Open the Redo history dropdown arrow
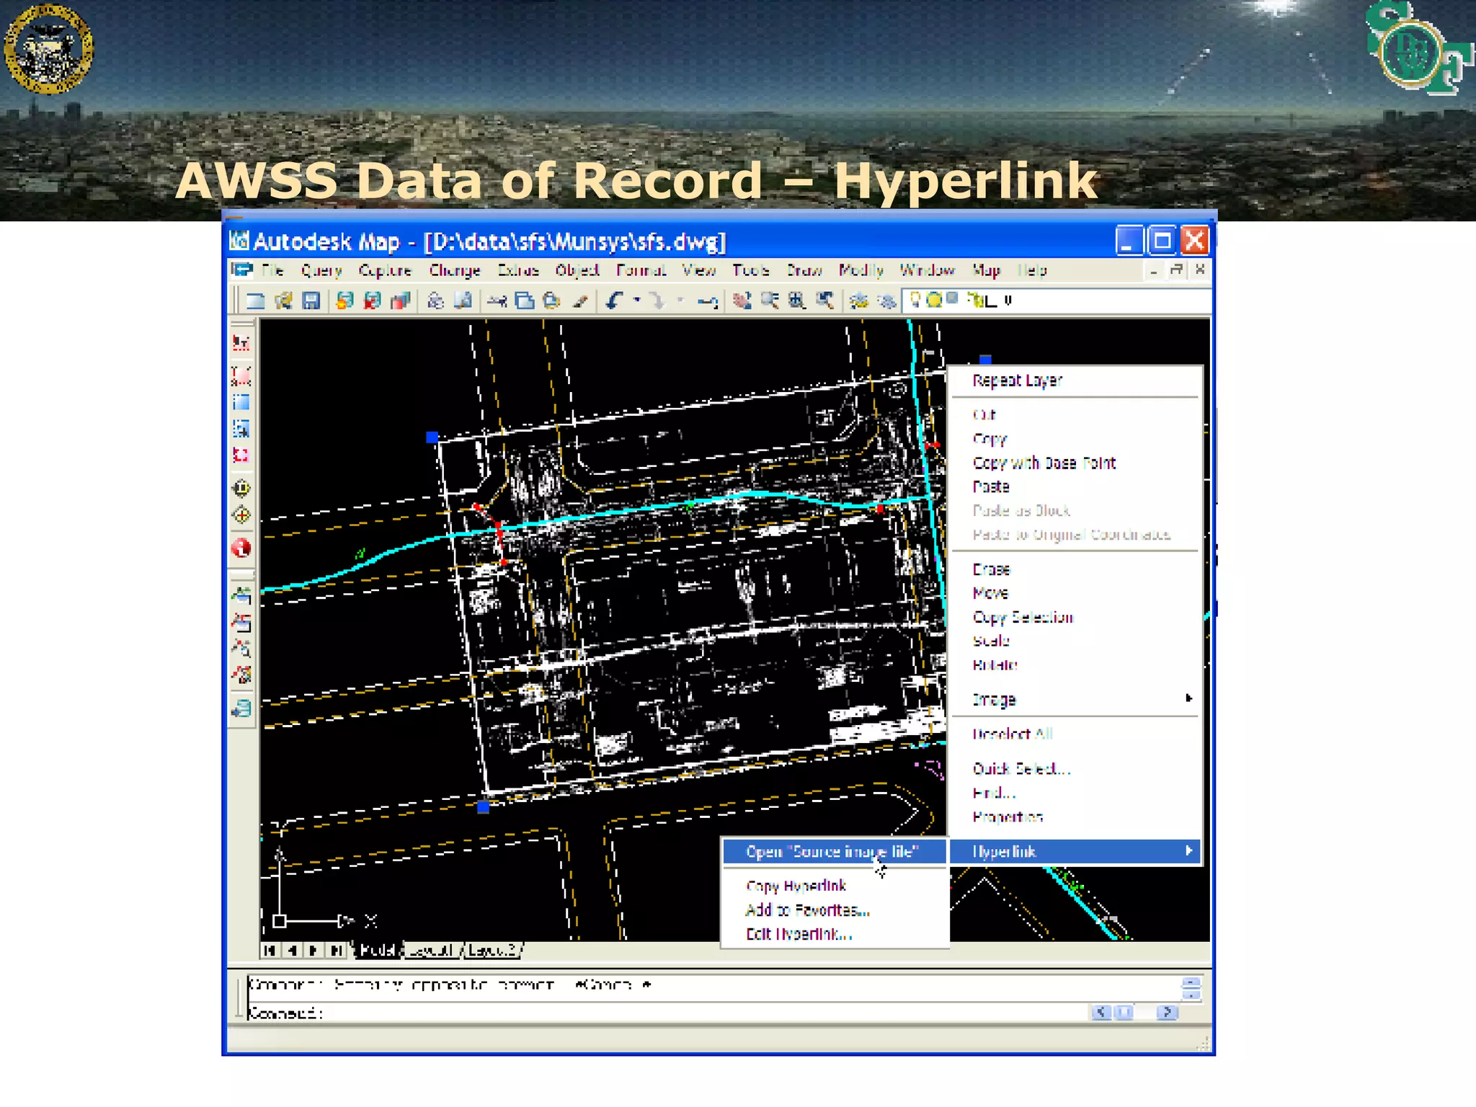Screen dimensions: 1476x1107 (680, 300)
